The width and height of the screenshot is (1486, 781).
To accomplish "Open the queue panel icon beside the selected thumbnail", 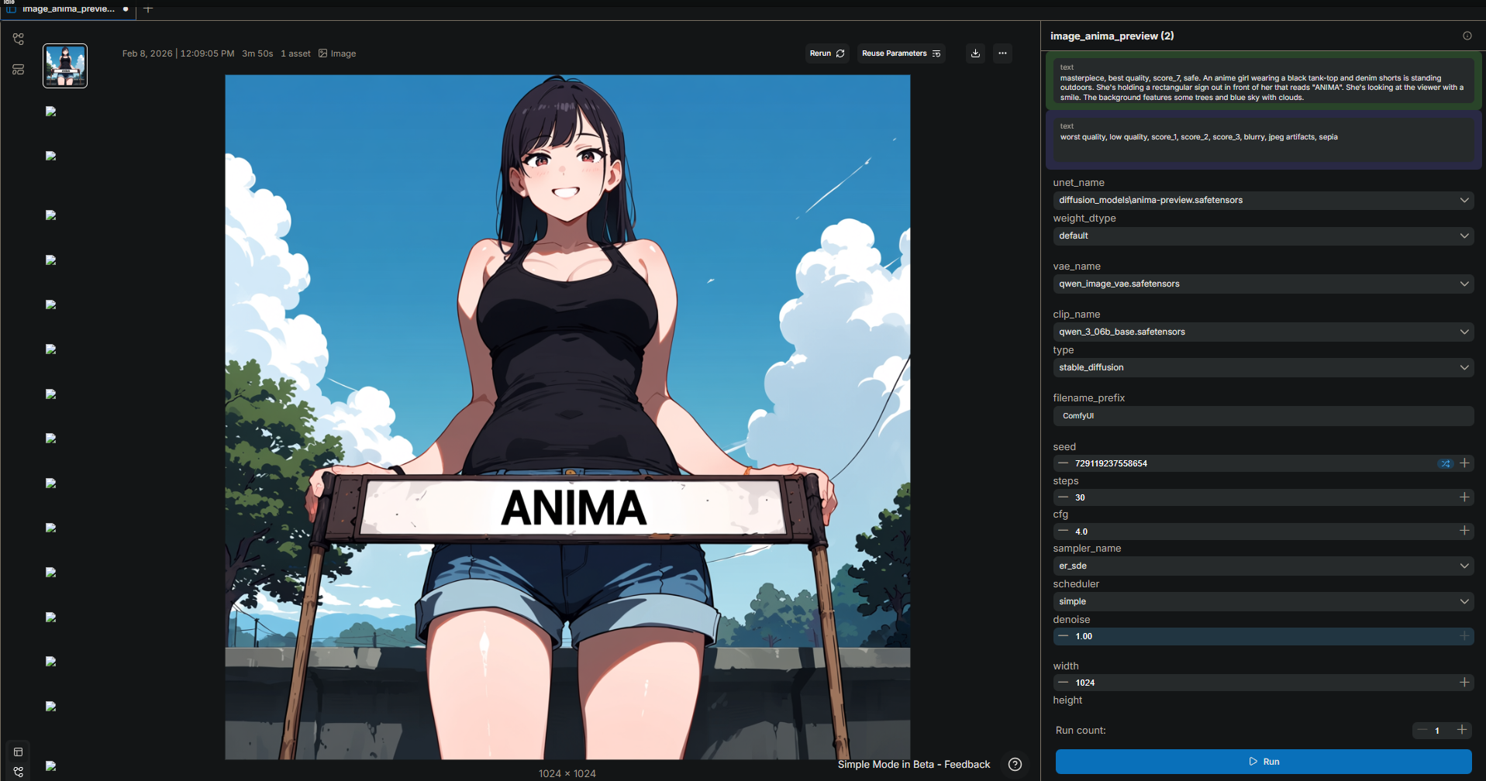I will [19, 70].
